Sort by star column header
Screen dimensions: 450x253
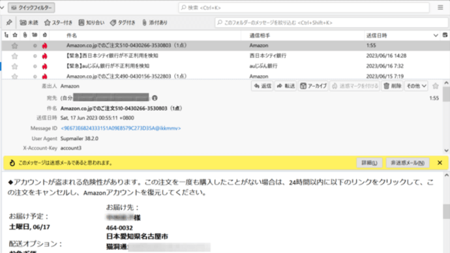click(15, 35)
